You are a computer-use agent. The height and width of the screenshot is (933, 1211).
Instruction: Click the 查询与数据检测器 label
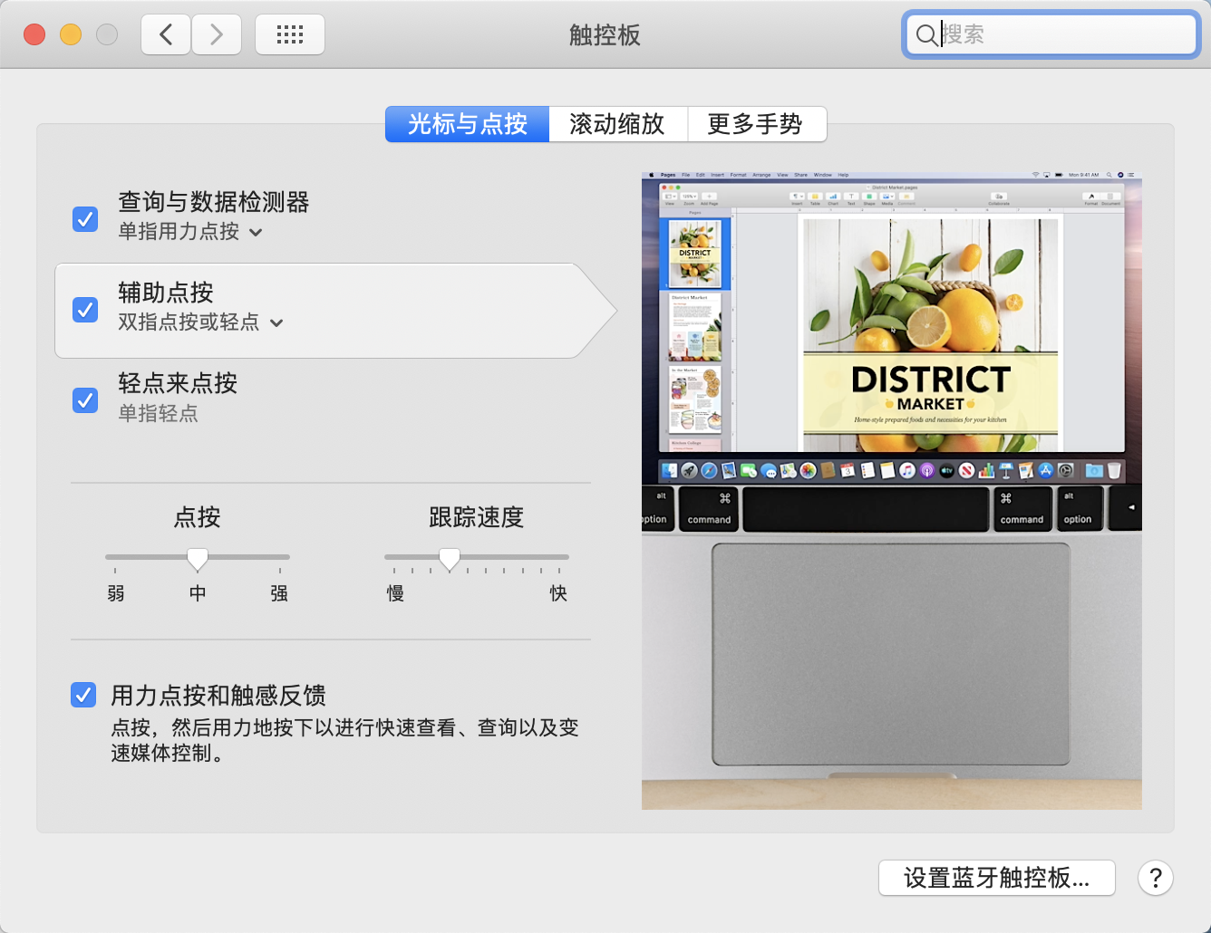pos(214,202)
